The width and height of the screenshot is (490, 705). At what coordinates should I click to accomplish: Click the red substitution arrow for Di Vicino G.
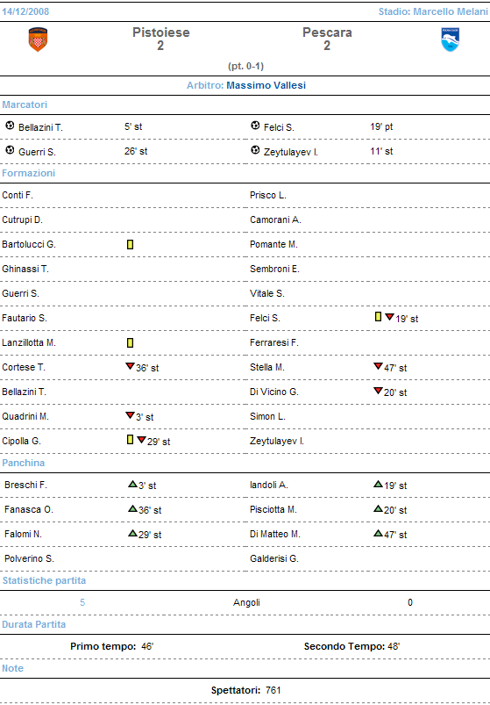378,391
